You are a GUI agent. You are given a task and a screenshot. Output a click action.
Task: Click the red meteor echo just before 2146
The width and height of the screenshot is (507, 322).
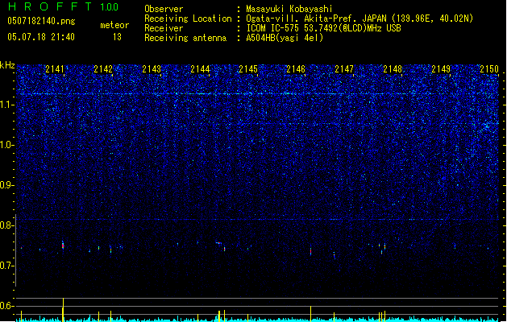[x=311, y=251]
